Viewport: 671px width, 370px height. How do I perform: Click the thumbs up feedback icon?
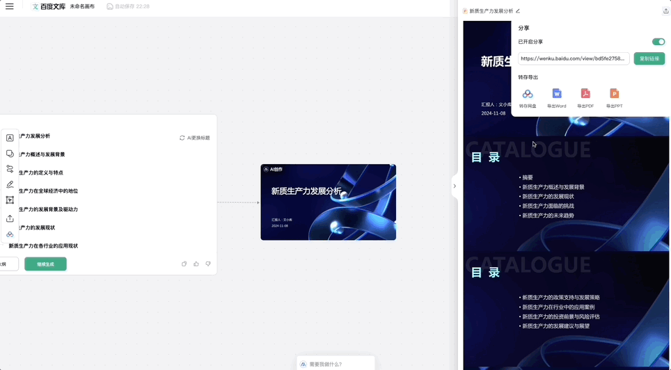coord(196,264)
